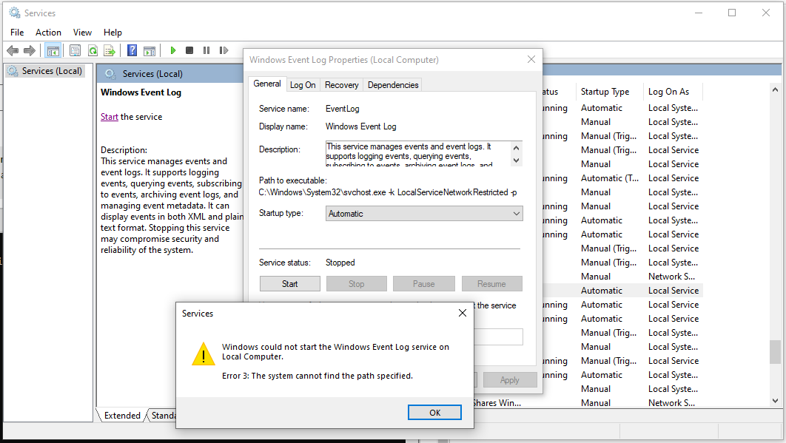
Task: Click the warning triangle icon in error dialog
Action: (204, 354)
